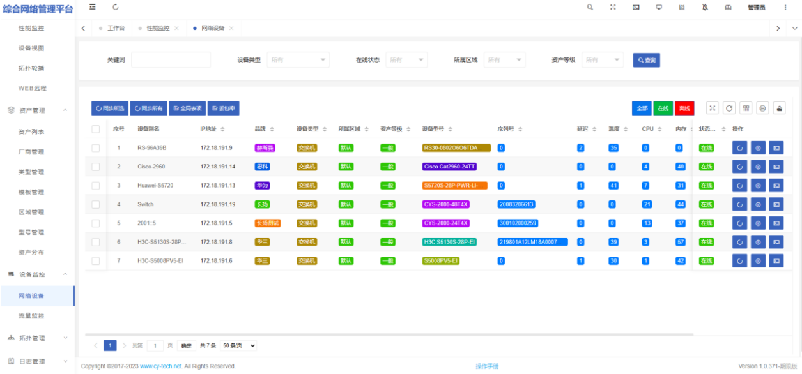The width and height of the screenshot is (802, 374).
Task: Click the three-dot more menu in header
Action: [x=785, y=8]
